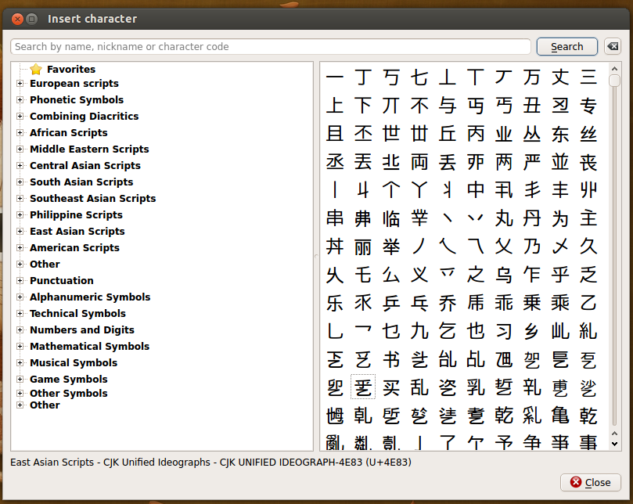
Task: Select the 丹 character in the grid
Action: click(x=532, y=218)
